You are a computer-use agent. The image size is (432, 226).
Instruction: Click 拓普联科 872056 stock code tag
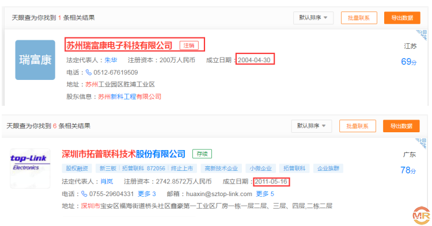pos(143,168)
